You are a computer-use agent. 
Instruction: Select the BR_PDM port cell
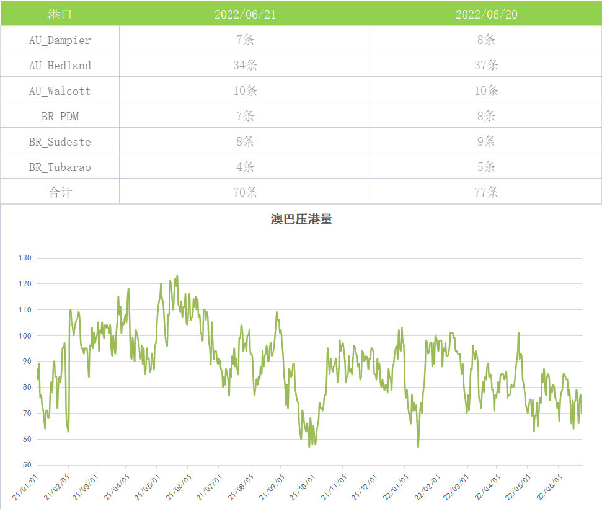click(x=60, y=117)
